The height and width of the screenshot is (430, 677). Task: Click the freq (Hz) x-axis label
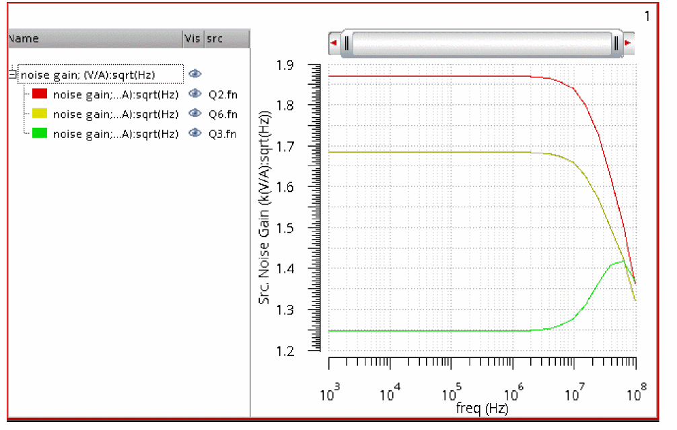coord(482,408)
